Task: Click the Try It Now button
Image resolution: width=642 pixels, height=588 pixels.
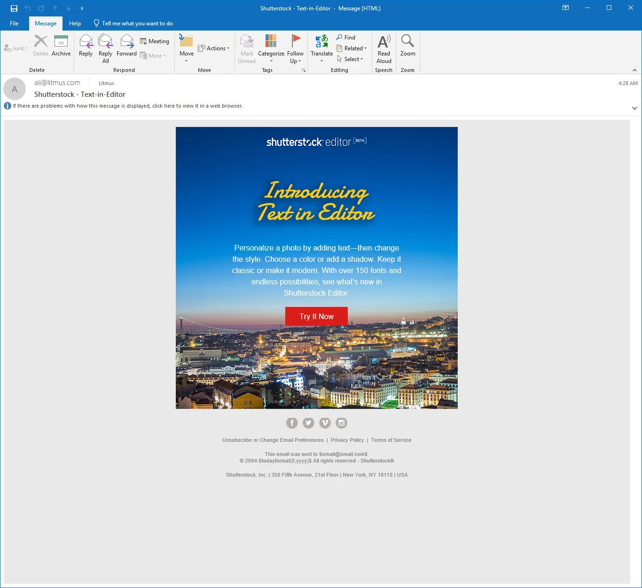Action: (316, 316)
